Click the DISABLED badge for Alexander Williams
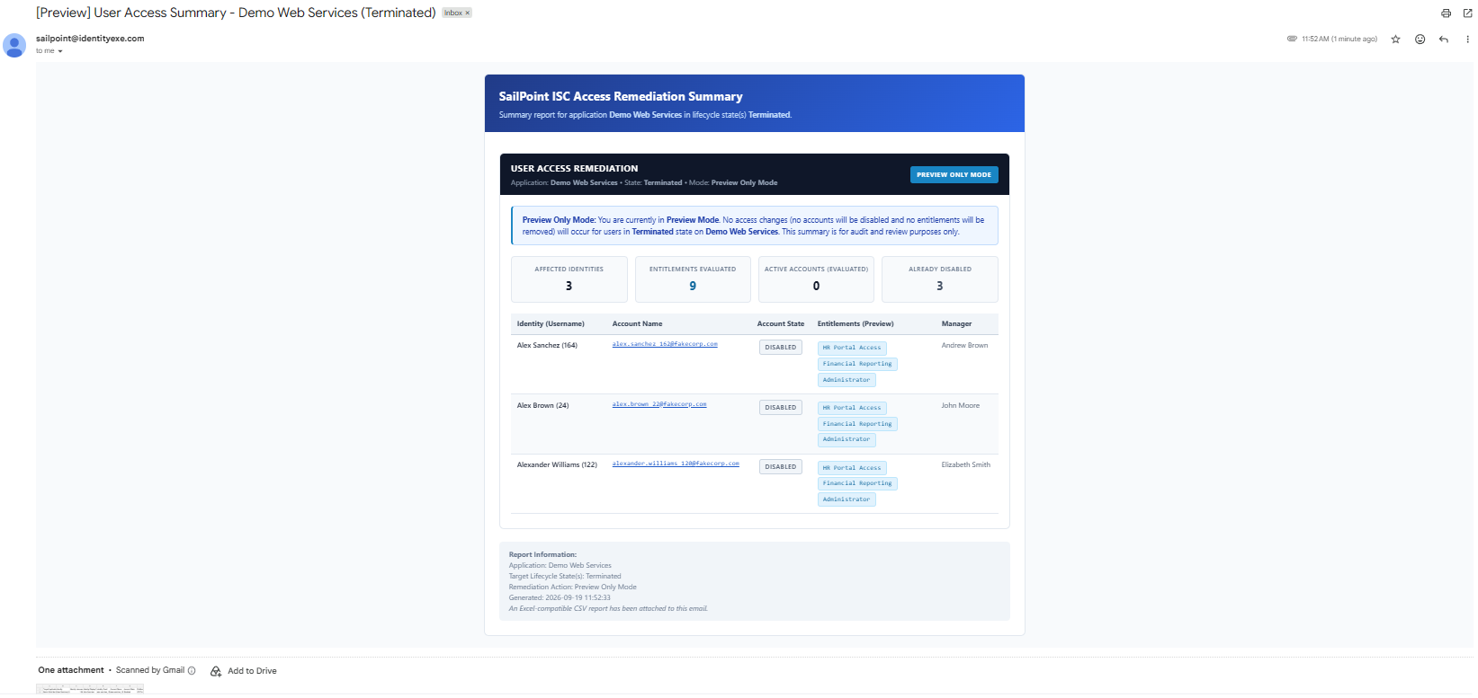Image resolution: width=1478 pixels, height=698 pixels. pyautogui.click(x=781, y=467)
